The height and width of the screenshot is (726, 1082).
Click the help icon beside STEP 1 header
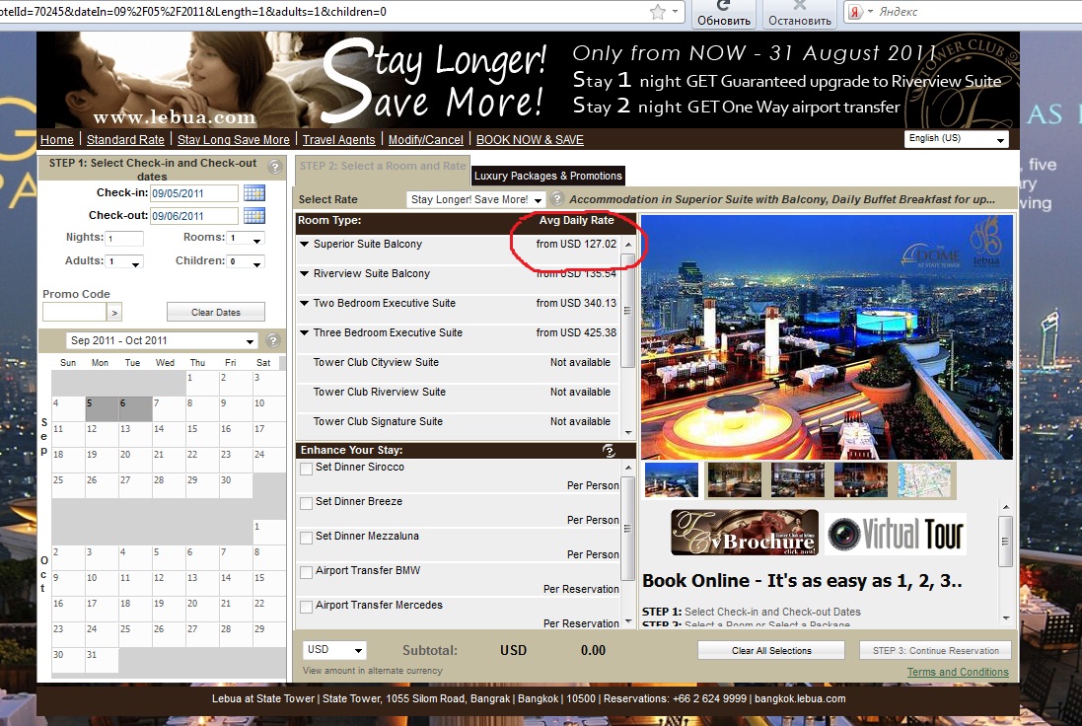point(275,168)
